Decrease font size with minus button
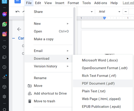134x111 pixels. click(126, 12)
